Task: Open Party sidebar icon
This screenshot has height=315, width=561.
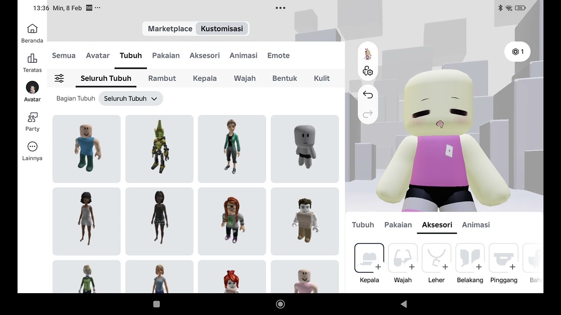Action: [32, 117]
